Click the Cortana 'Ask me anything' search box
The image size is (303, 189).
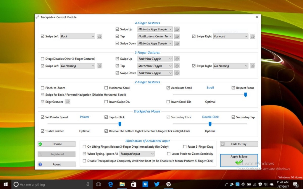[x=52, y=184]
